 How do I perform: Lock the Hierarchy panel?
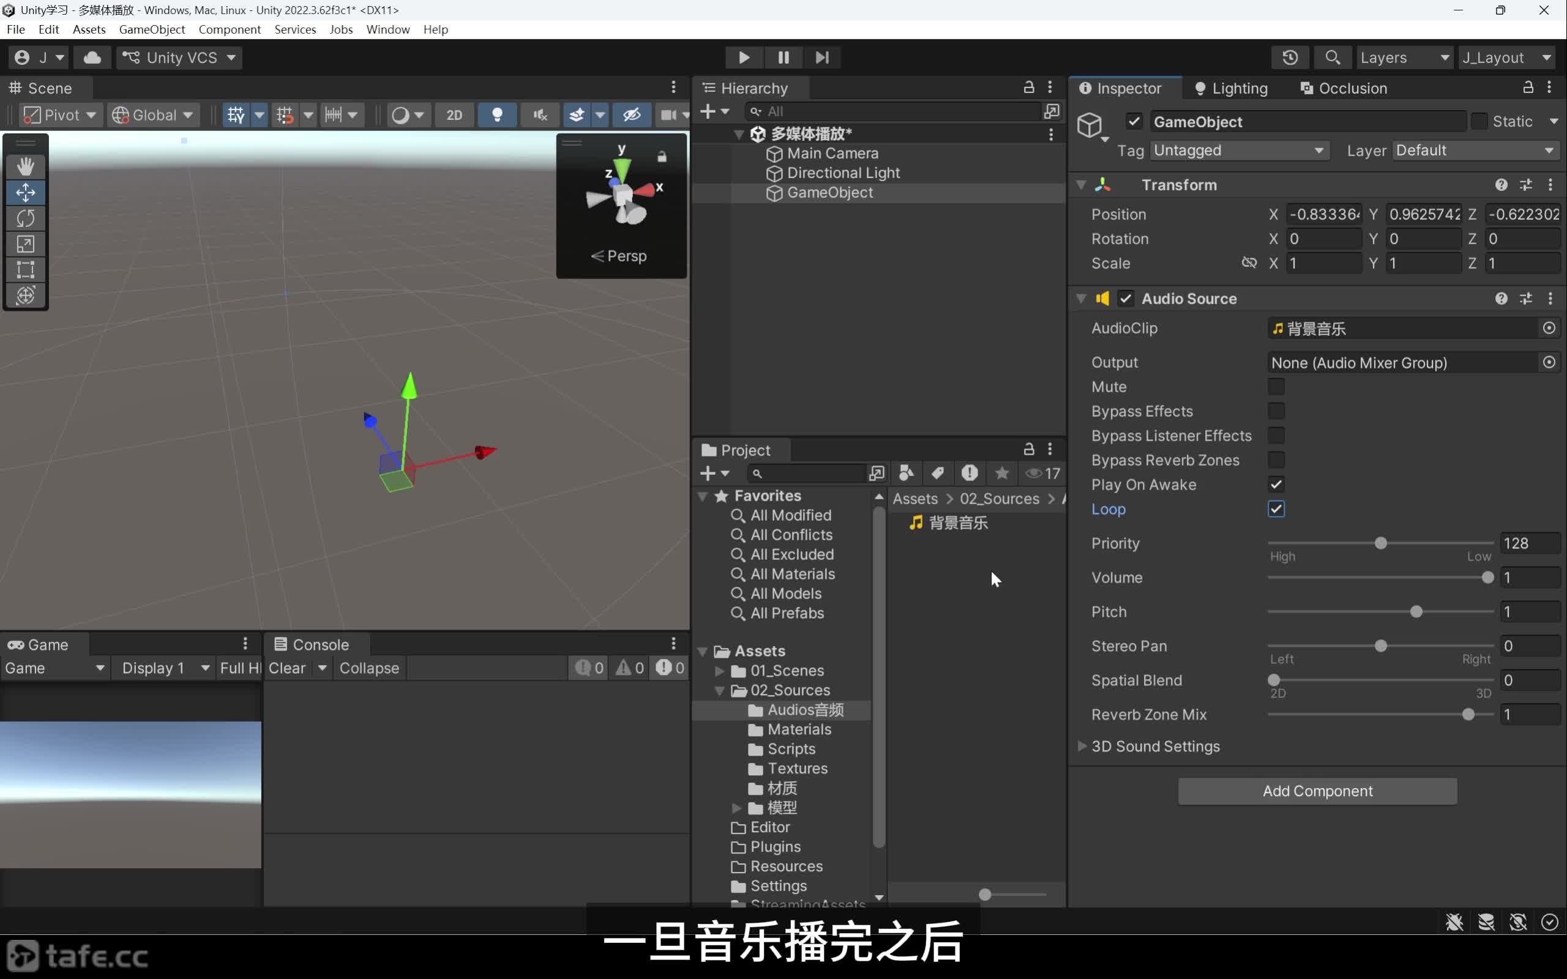(1028, 87)
